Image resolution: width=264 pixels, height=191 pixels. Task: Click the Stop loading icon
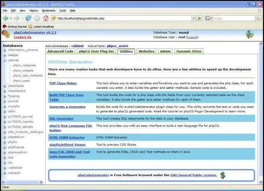coord(37,18)
